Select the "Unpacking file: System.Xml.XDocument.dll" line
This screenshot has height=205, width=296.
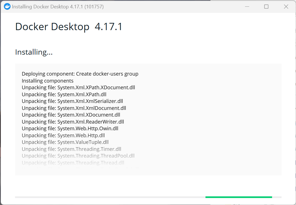(x=71, y=115)
